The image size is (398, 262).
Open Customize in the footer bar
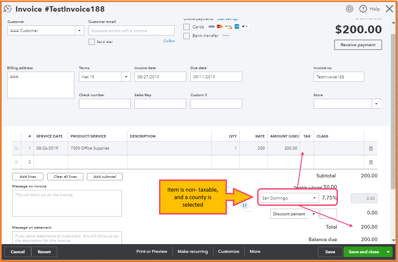[x=229, y=251]
